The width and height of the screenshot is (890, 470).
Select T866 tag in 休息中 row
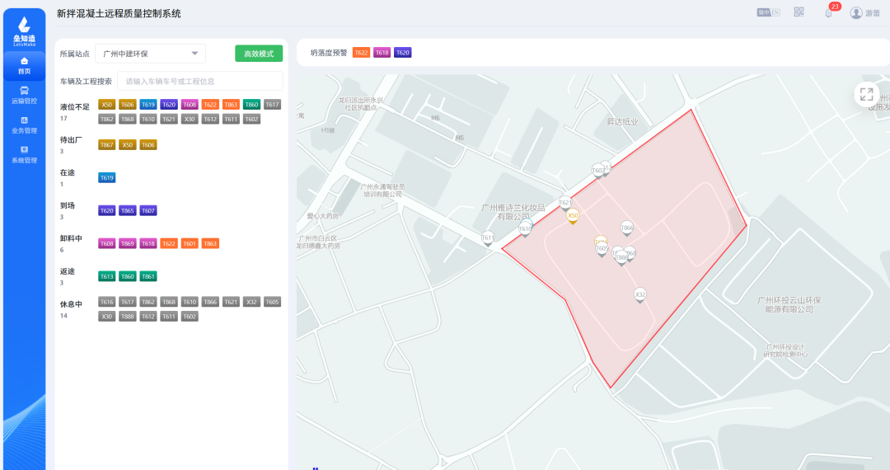pos(211,302)
